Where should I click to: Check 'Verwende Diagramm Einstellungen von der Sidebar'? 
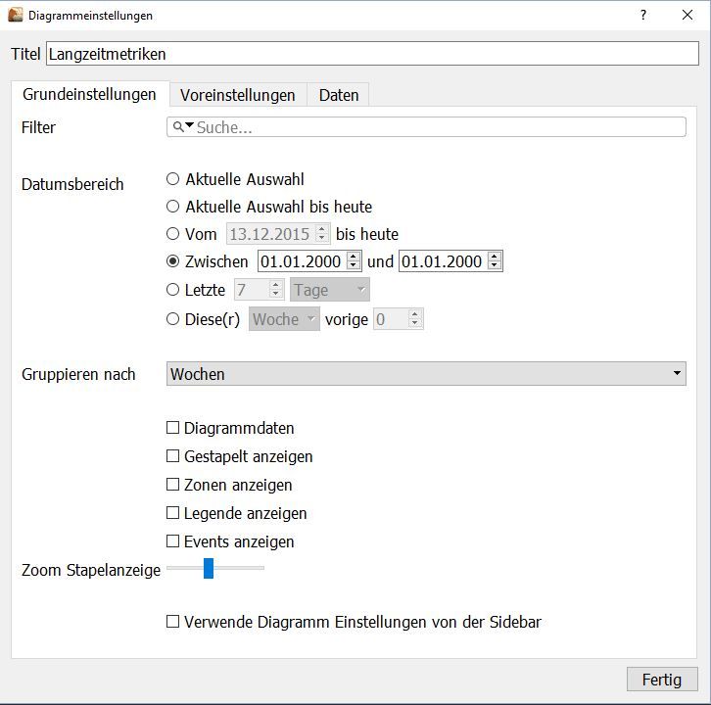173,622
